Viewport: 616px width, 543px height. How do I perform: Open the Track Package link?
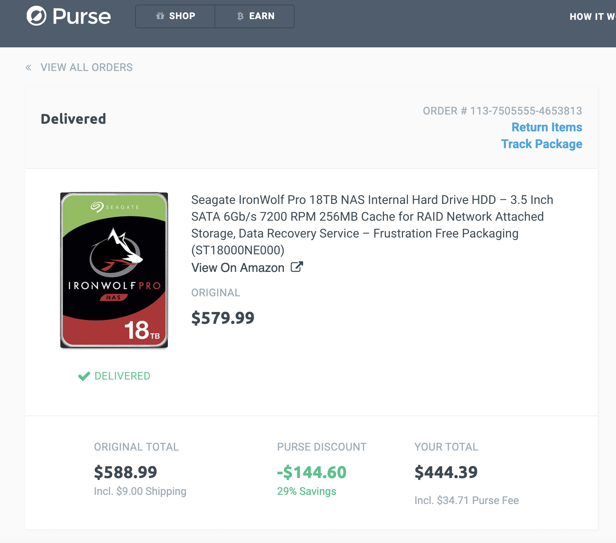pyautogui.click(x=541, y=144)
